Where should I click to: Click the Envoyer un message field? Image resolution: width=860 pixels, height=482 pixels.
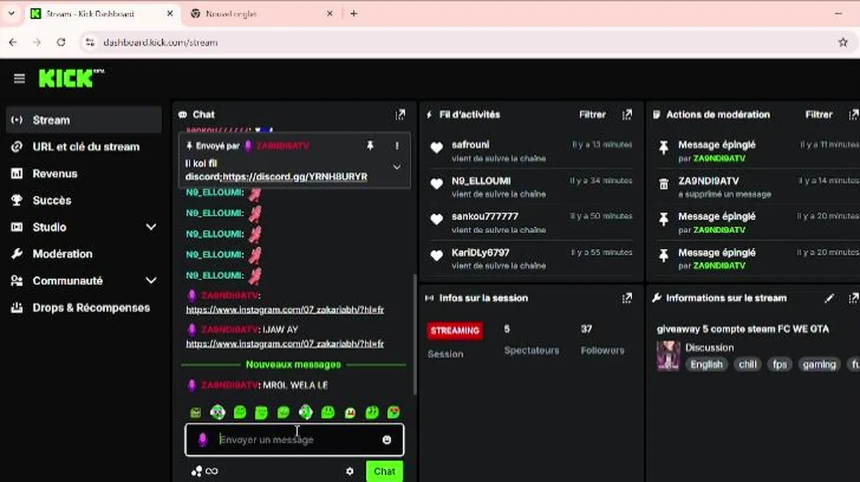coord(295,440)
